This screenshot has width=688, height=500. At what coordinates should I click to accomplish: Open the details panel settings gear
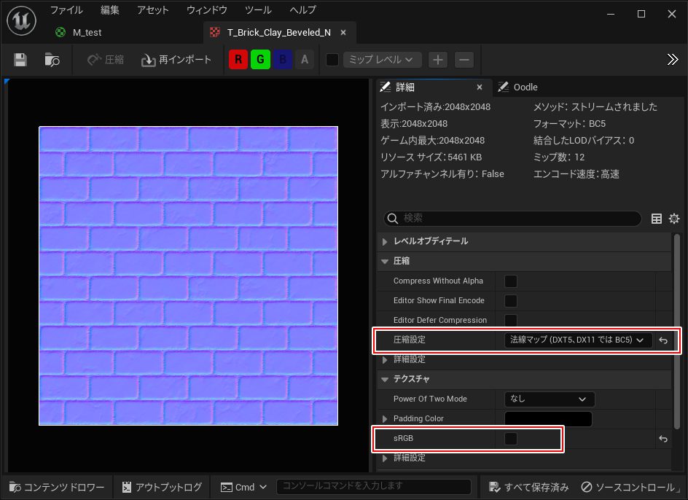pyautogui.click(x=674, y=219)
